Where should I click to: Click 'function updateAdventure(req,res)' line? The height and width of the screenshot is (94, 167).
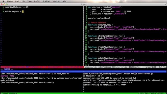click(106, 58)
